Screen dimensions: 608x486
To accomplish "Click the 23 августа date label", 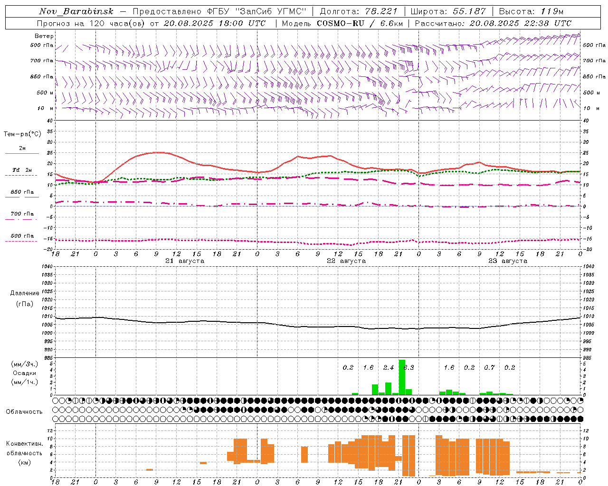I will pos(508,261).
